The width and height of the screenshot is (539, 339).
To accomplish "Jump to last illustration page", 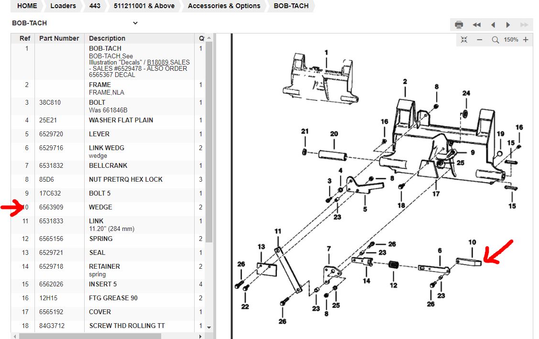I will (524, 25).
